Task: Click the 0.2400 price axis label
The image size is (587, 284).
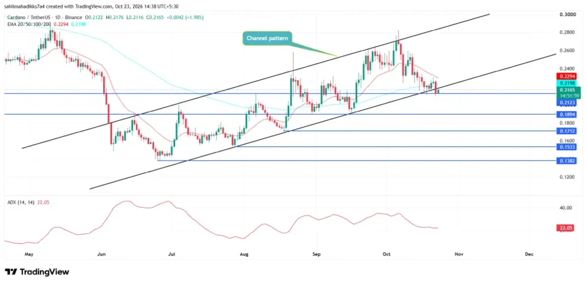Action: (568, 69)
